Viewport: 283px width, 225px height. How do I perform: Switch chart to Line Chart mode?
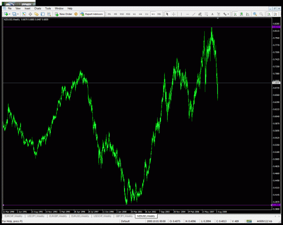click(x=248, y=14)
